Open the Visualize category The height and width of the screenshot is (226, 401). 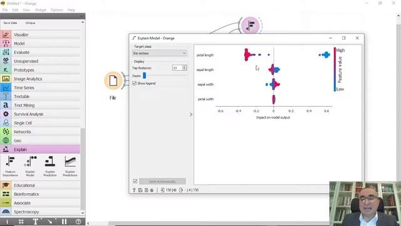[x=40, y=35]
